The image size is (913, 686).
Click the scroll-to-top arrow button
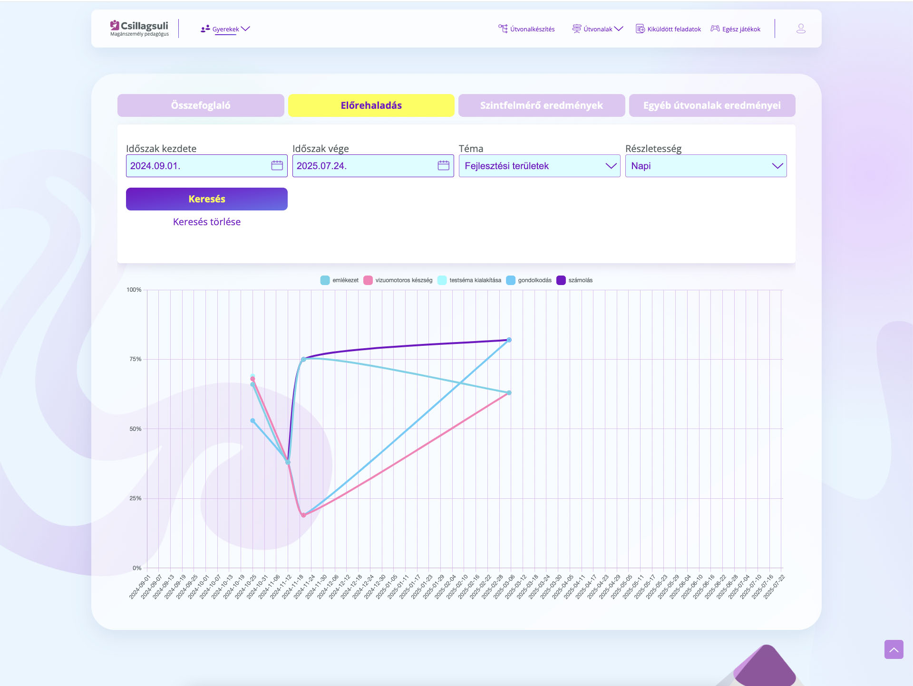click(x=894, y=649)
